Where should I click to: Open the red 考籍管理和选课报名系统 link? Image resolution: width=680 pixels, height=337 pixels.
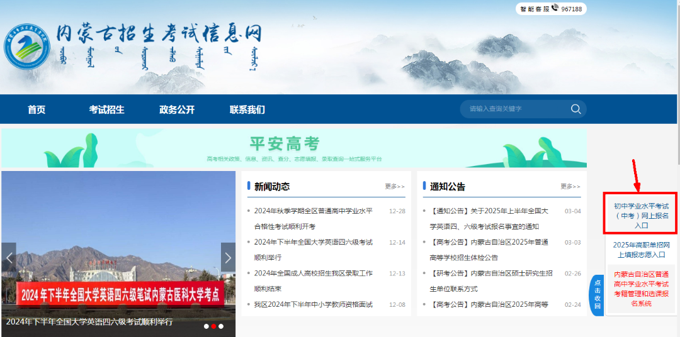pos(641,289)
